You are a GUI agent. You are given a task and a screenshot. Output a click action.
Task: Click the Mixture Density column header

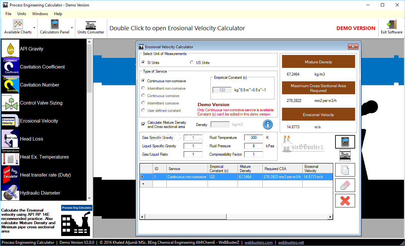coord(250,169)
